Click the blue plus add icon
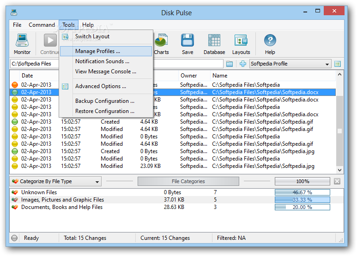 (243, 64)
